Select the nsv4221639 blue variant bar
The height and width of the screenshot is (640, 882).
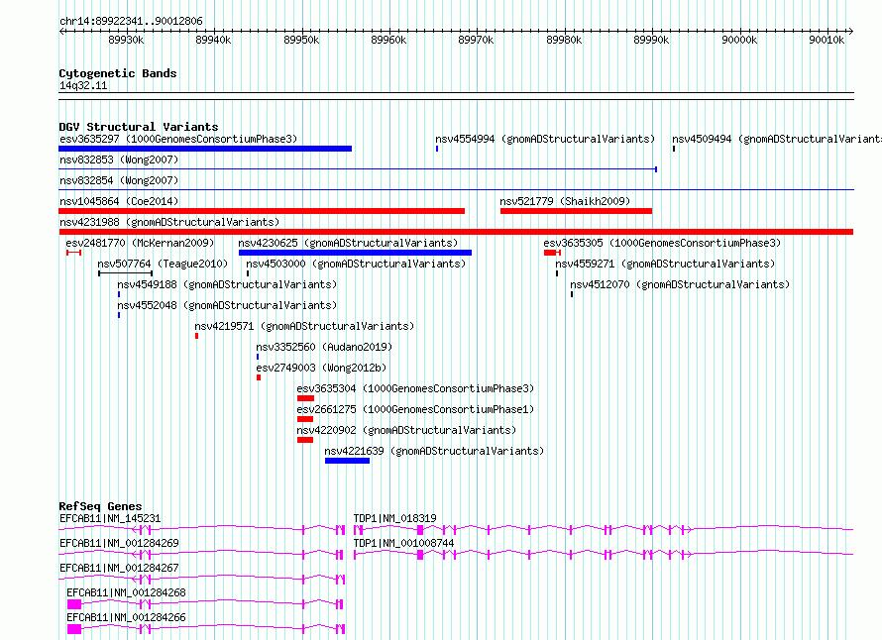pyautogui.click(x=347, y=461)
